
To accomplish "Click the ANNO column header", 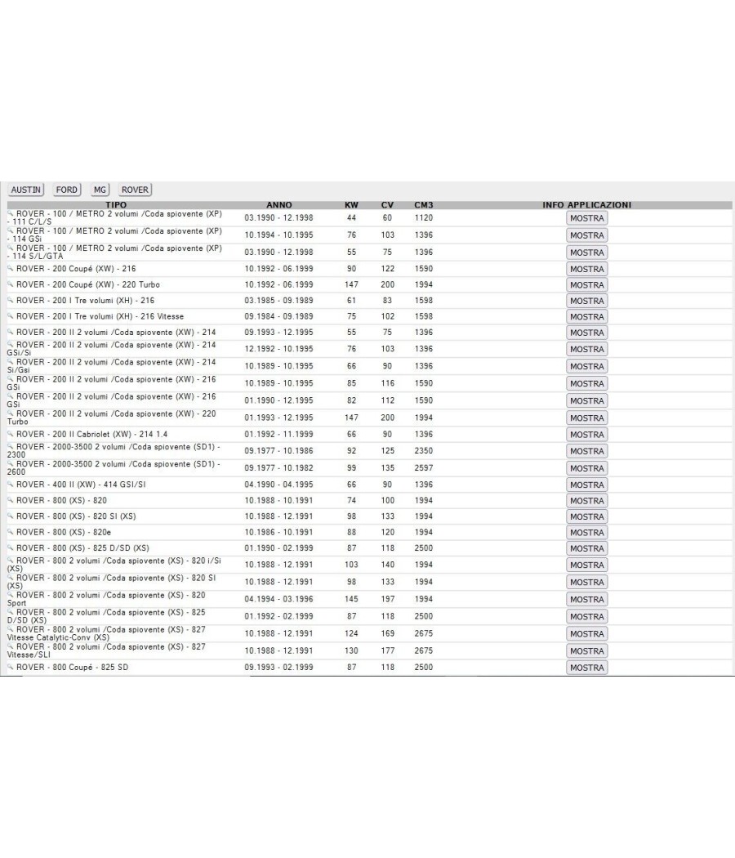I will [x=279, y=205].
